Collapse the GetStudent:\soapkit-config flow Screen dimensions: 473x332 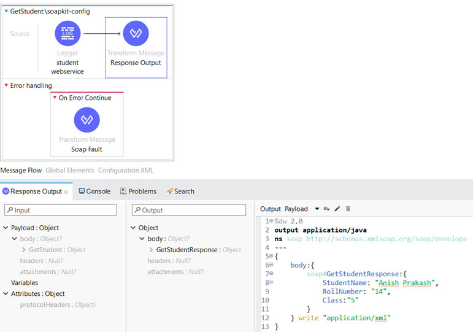(x=6, y=11)
